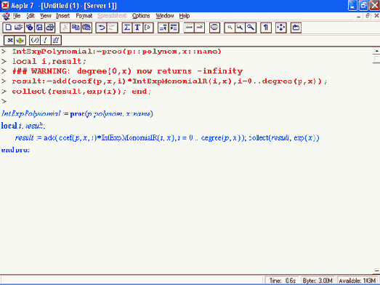Stop the computation with the Stop icon
380x285 pixels.
(x=214, y=28)
